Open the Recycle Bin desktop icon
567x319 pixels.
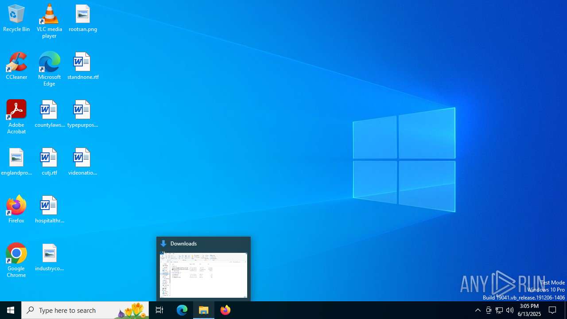point(16,18)
